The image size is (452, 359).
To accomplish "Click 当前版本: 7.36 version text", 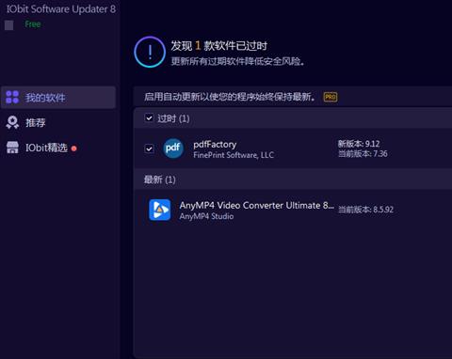I will pyautogui.click(x=363, y=154).
